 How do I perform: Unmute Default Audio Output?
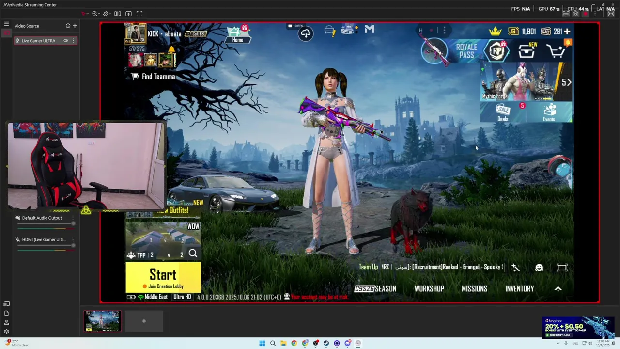point(17,218)
